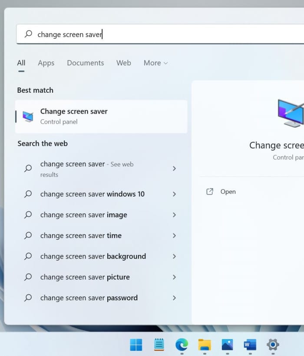Click the Change screen saver monitor icon in Best match
This screenshot has height=356, width=304.
click(x=28, y=117)
